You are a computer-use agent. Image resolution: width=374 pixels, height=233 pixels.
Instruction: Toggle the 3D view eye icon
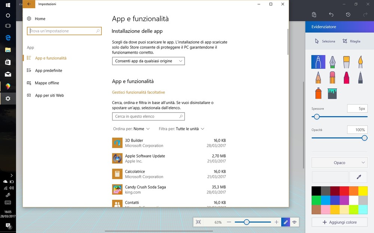click(x=294, y=222)
